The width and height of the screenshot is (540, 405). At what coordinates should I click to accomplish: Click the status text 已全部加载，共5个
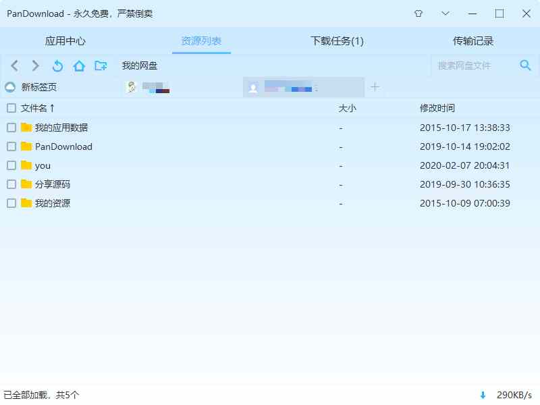(41, 395)
